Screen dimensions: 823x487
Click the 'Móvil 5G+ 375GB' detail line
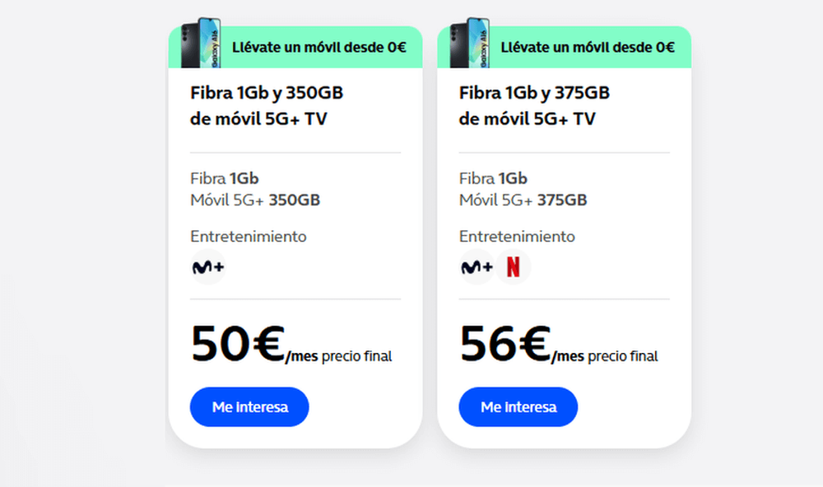[524, 200]
